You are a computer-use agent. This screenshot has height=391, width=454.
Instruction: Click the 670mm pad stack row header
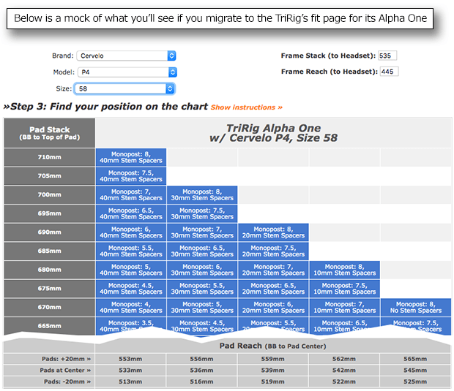tap(50, 307)
